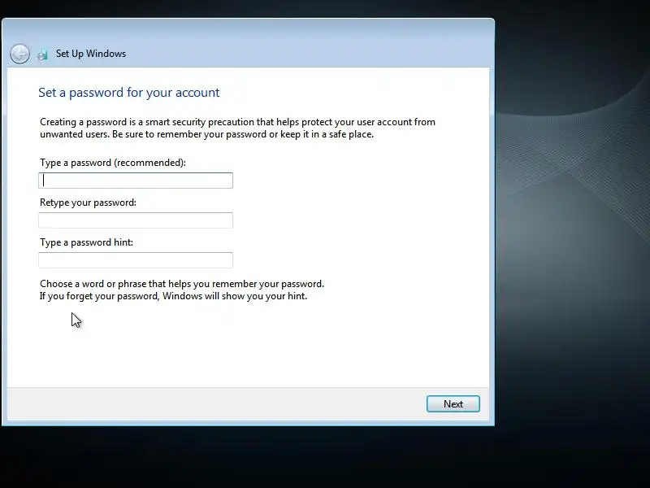Click the 'Type a password (recommended):' label
This screenshot has width=650, height=488.
pos(113,163)
